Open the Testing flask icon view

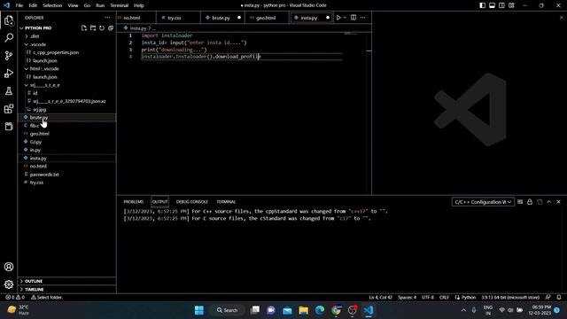9,90
